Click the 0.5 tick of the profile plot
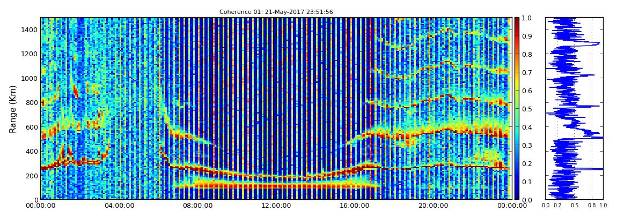This screenshot has width=617, height=218. coord(574,205)
